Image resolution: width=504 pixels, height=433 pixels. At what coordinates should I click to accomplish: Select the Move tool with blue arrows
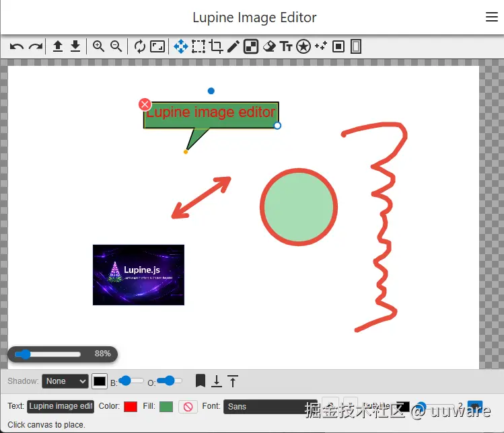[180, 46]
